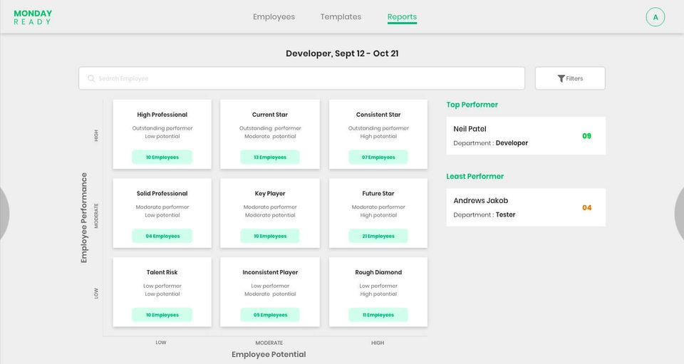Click the Top Performer heading
Screen dimensions: 684x364
point(472,105)
